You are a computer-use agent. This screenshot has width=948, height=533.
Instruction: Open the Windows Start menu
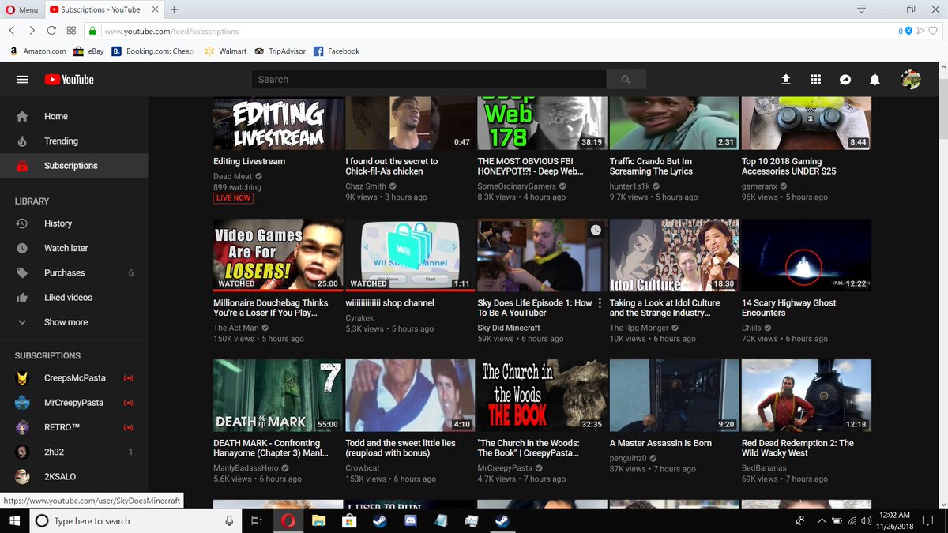tap(15, 521)
